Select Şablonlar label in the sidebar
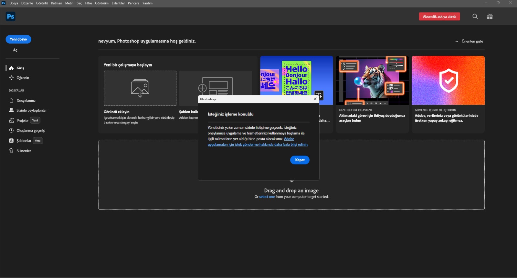This screenshot has height=278, width=517. click(24, 141)
